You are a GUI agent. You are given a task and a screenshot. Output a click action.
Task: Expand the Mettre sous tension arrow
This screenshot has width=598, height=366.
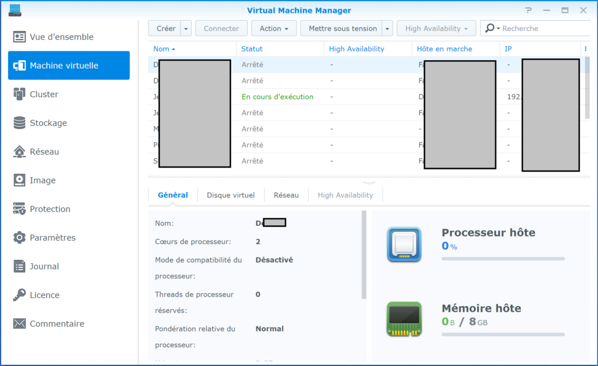(x=387, y=29)
